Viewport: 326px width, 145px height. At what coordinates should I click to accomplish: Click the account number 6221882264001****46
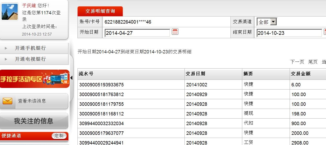point(128,22)
